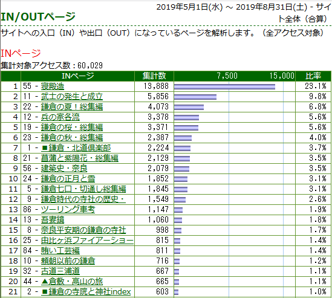Open the 鎌倉時代の寺社の歴史 link
This screenshot has height=298, width=332.
(x=83, y=199)
